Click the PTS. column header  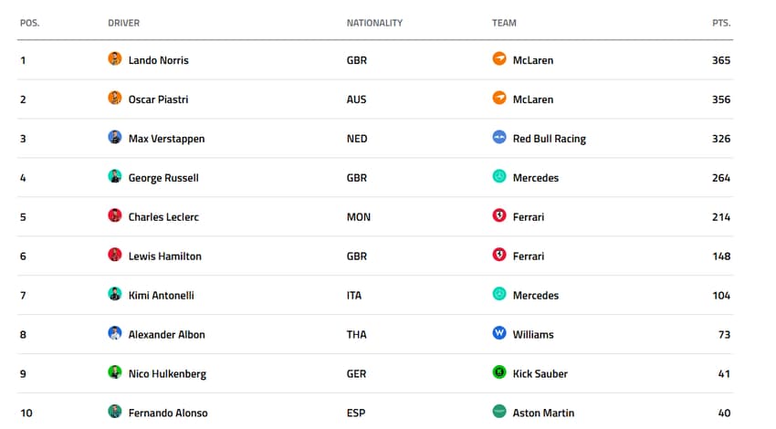tap(721, 23)
